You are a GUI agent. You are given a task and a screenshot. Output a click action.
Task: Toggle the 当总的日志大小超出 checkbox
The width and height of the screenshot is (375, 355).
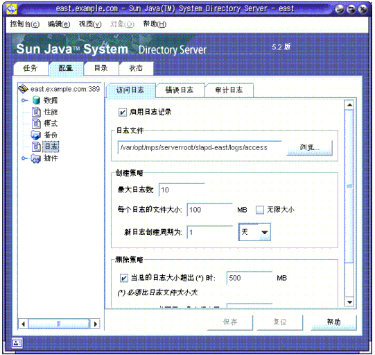(x=123, y=278)
